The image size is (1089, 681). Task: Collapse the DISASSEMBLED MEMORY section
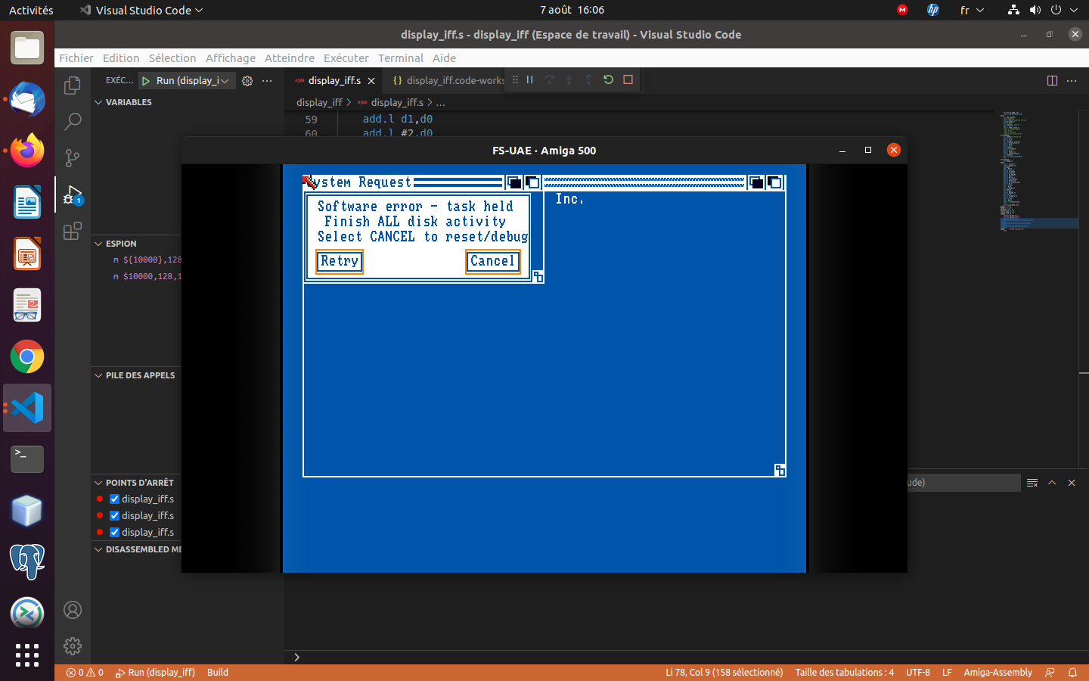[137, 549]
